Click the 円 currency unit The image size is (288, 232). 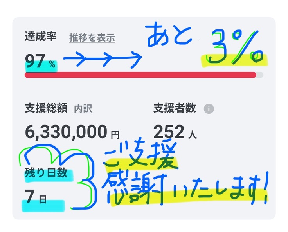click(115, 135)
